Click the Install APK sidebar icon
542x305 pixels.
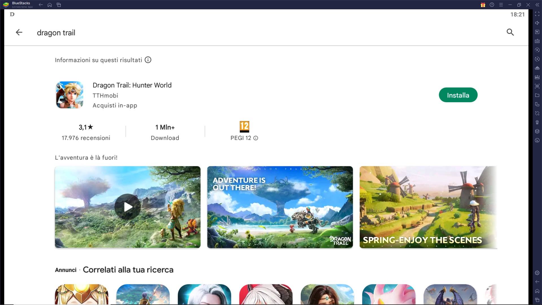537,77
